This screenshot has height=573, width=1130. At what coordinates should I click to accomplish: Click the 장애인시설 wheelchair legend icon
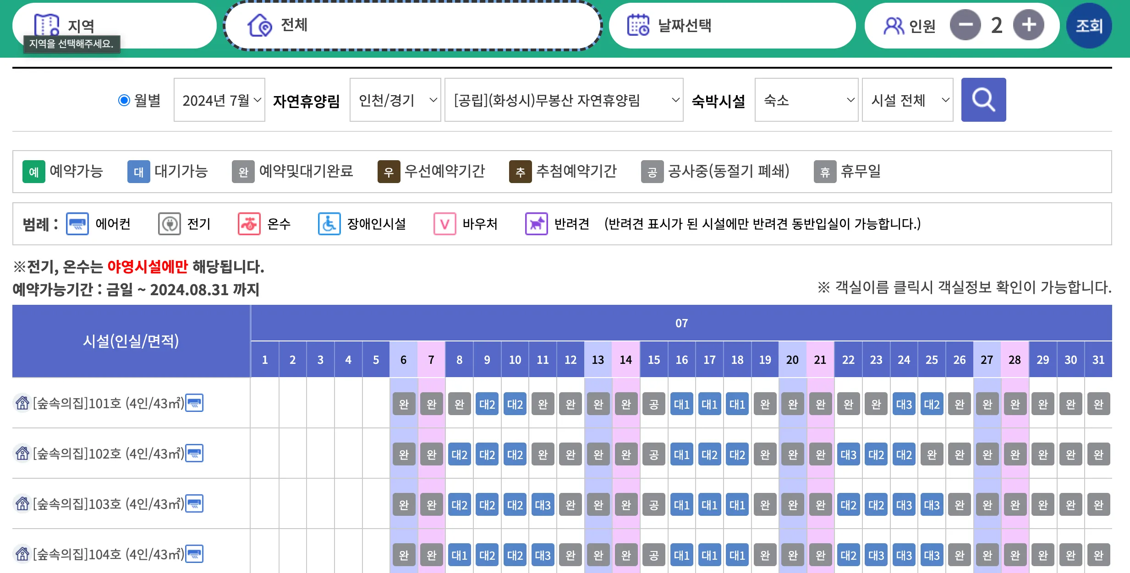tap(329, 224)
